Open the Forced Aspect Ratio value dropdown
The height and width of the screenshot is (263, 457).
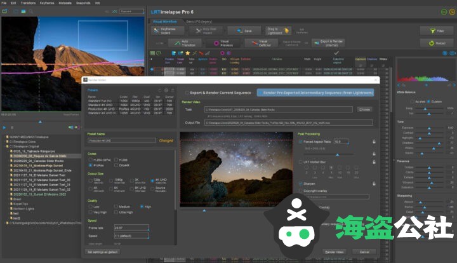tap(341, 142)
